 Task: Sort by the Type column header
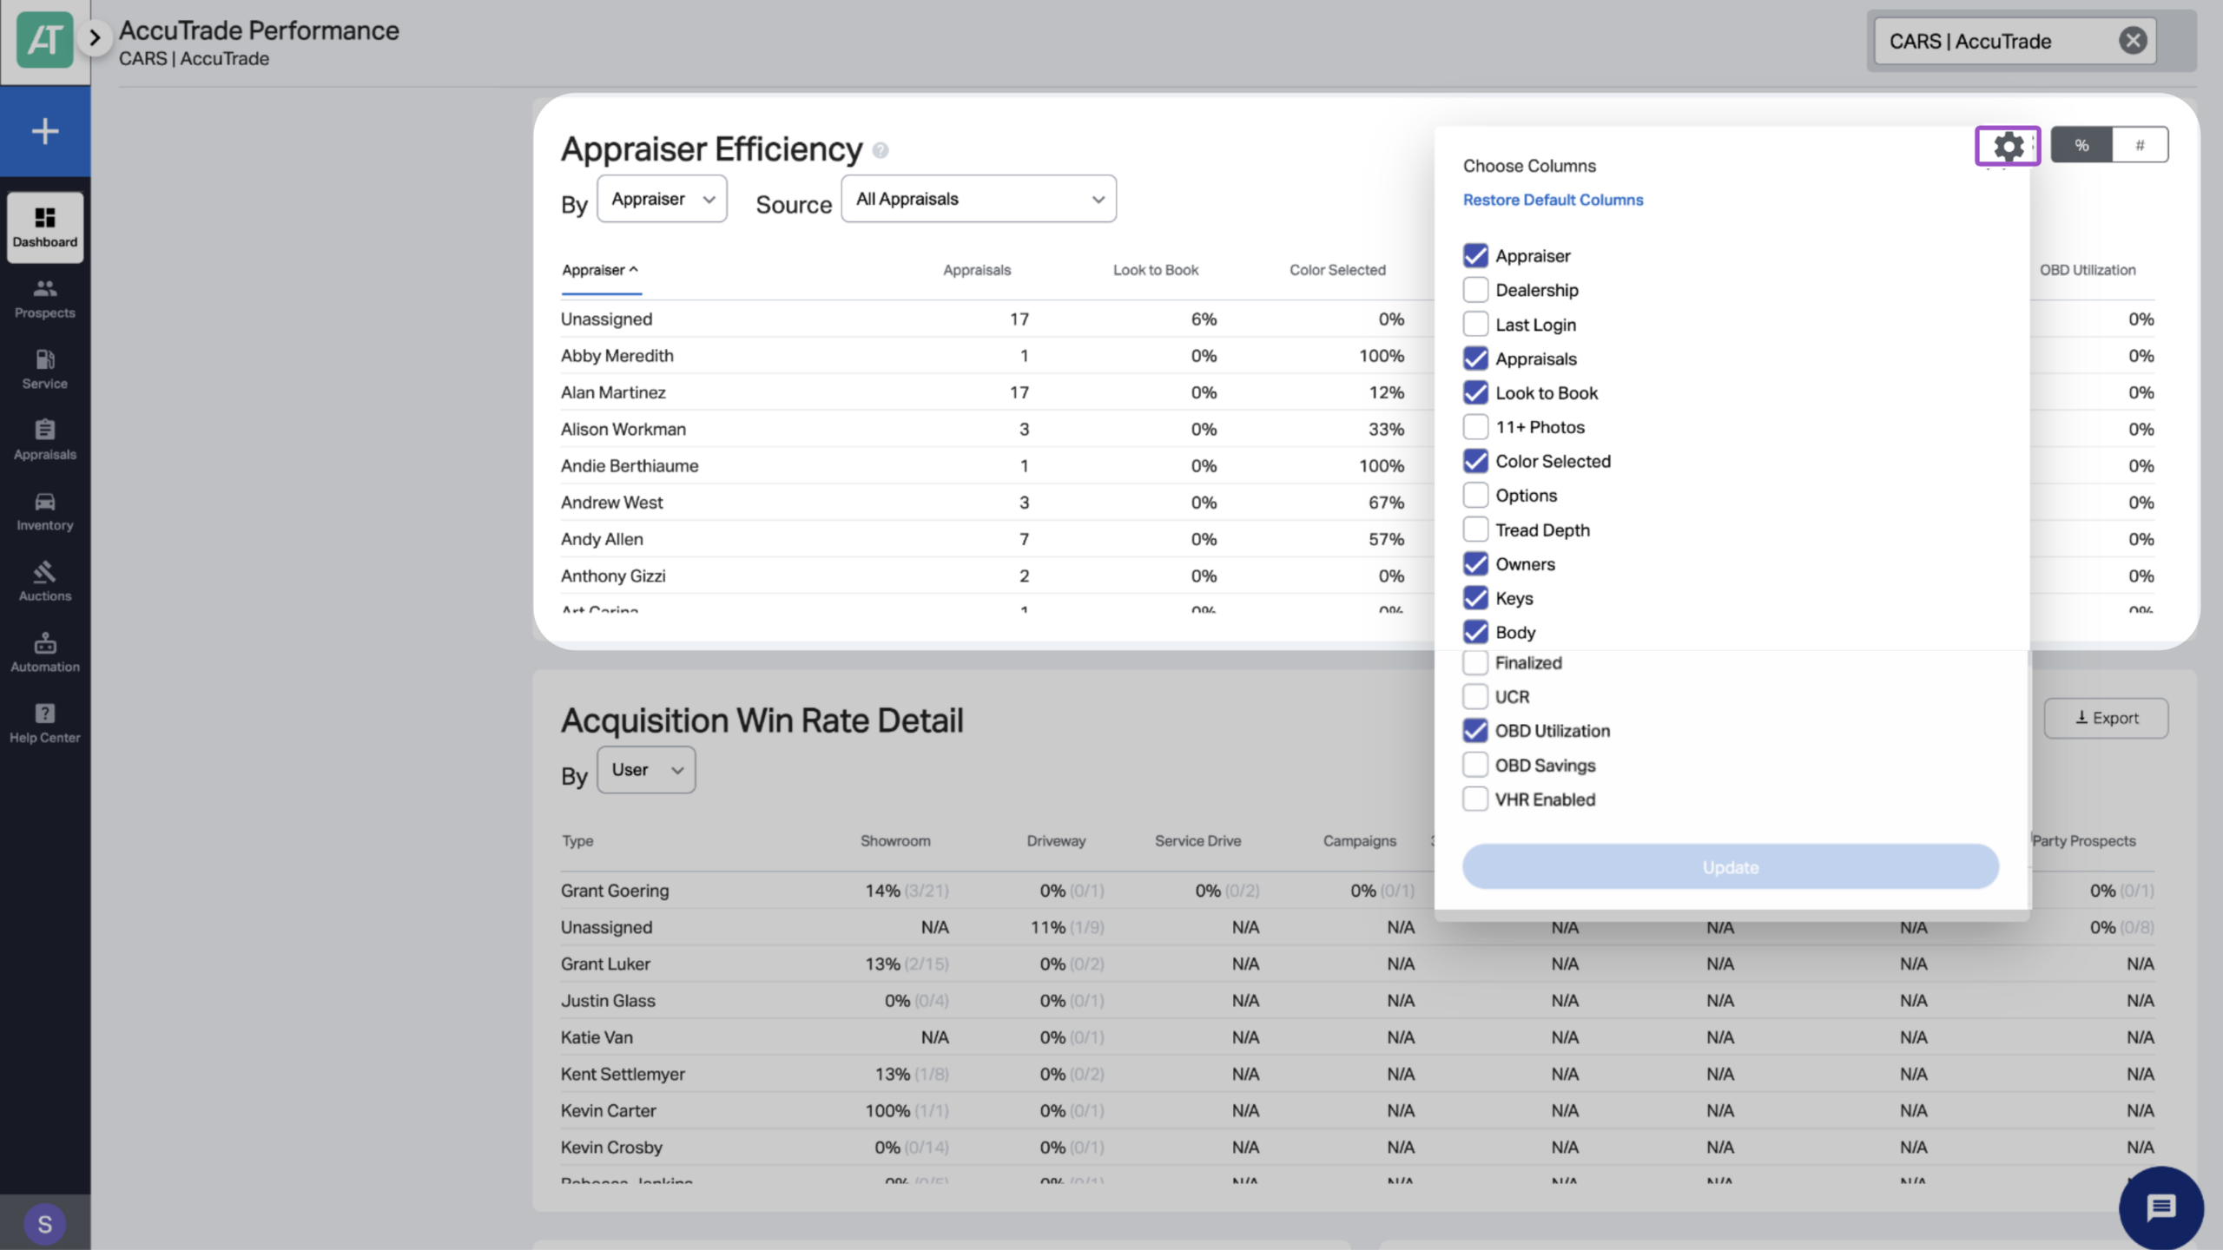577,841
